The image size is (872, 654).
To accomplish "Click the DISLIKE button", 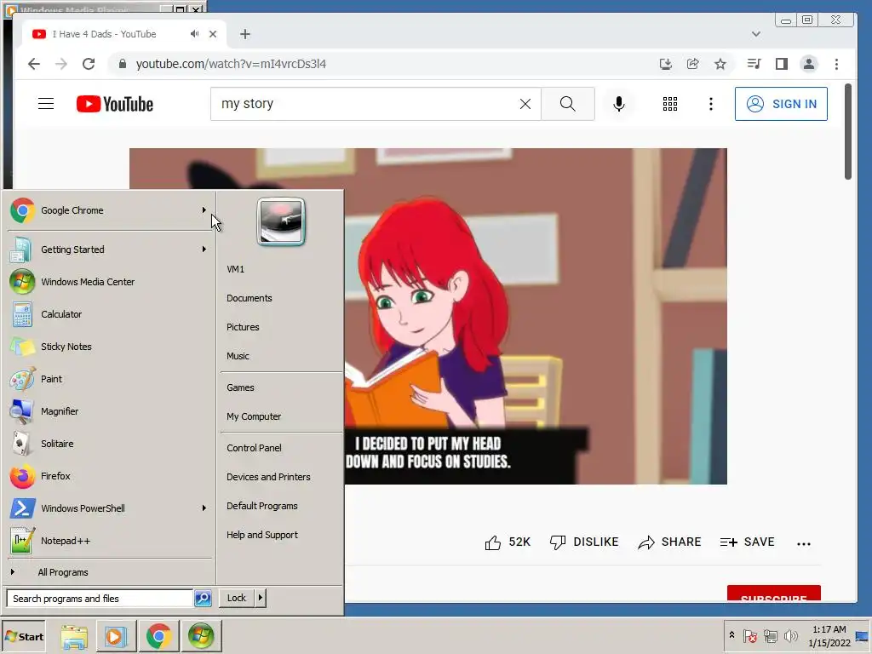I will pyautogui.click(x=584, y=542).
